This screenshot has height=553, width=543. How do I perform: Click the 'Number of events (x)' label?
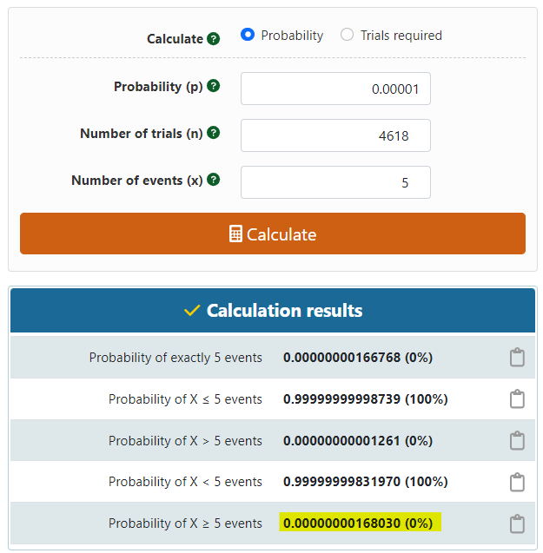point(137,181)
